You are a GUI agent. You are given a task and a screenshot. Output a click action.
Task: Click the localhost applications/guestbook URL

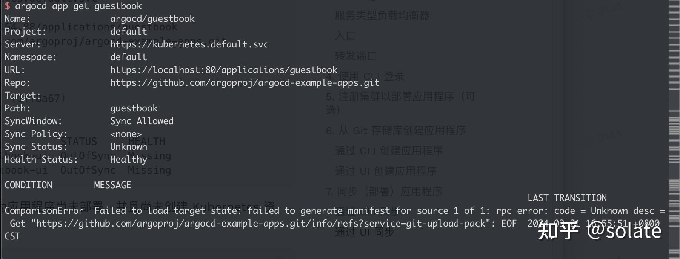click(223, 70)
